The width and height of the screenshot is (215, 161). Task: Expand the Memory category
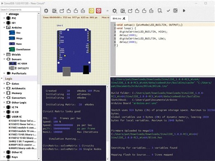4,93
